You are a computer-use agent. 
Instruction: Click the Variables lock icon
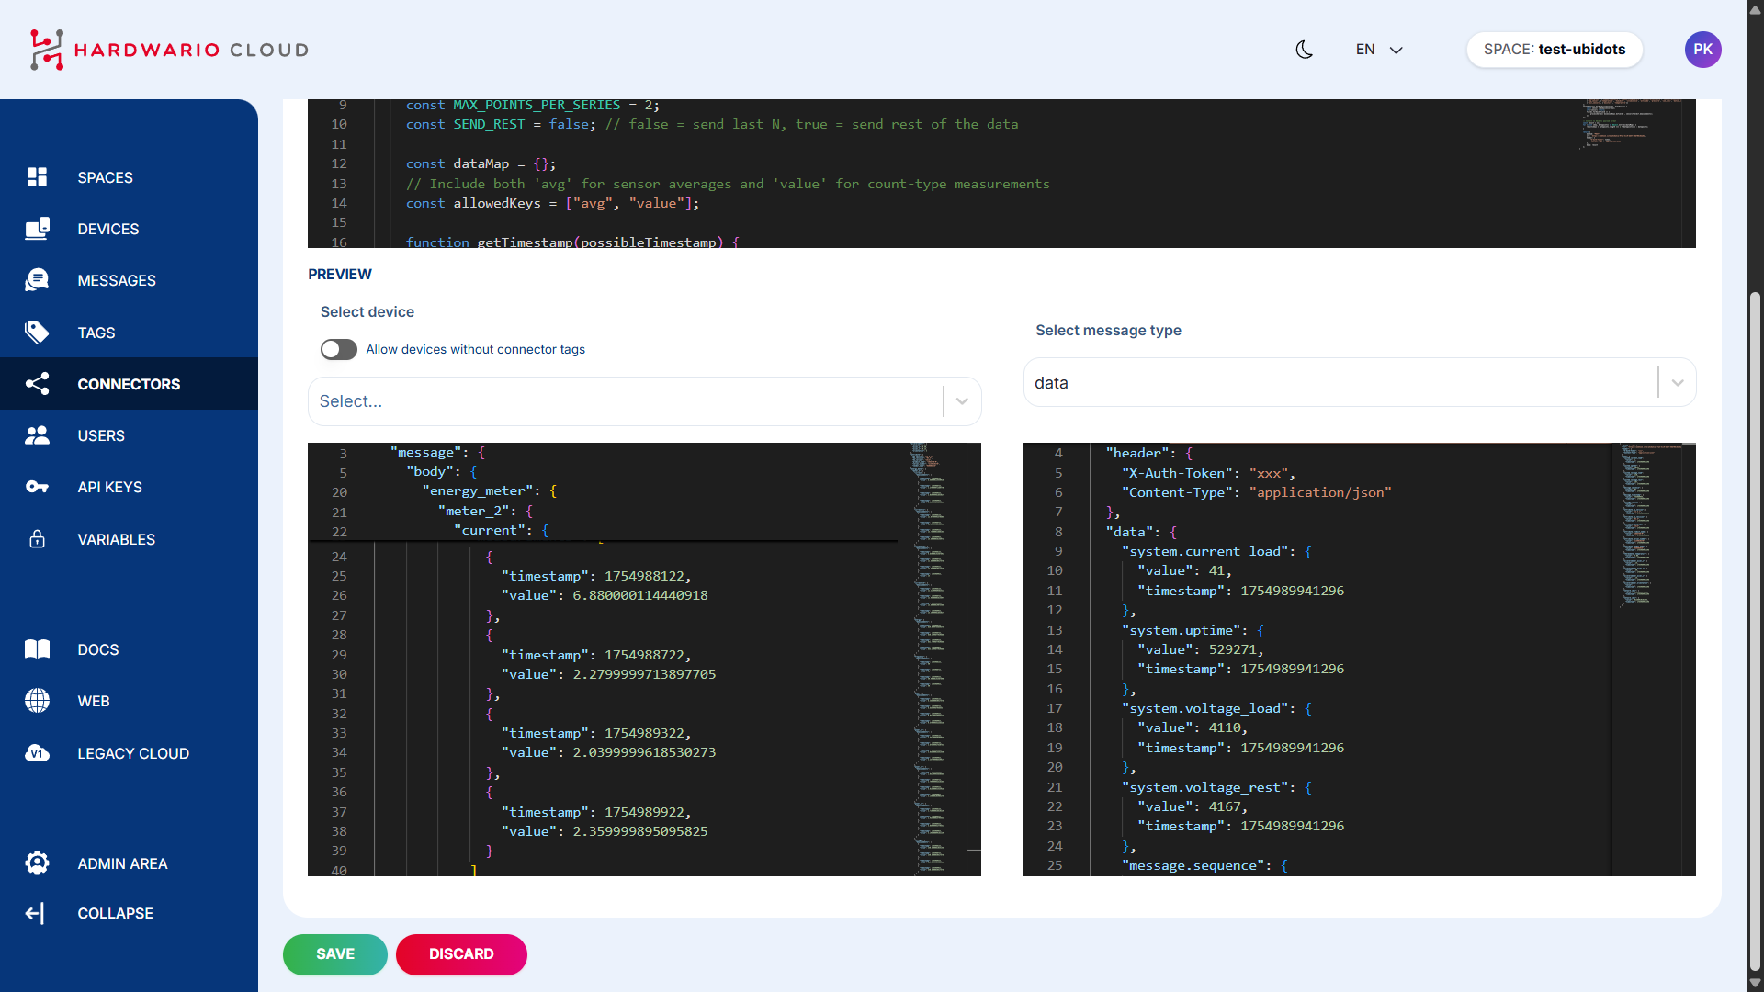coord(37,539)
